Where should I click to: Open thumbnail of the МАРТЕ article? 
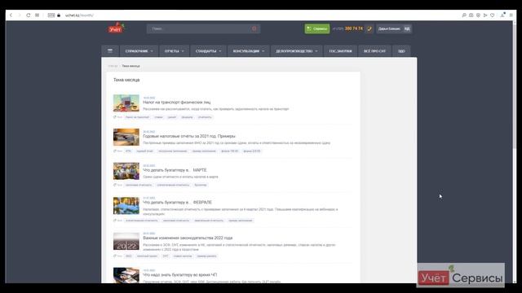coord(126,171)
